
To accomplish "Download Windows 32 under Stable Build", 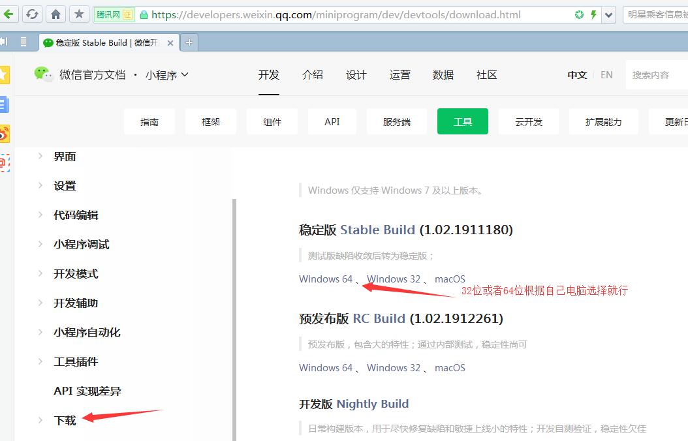I will pos(394,279).
